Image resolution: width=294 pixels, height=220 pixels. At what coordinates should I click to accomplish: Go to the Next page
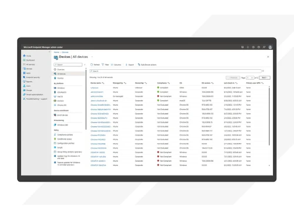pos(265,77)
